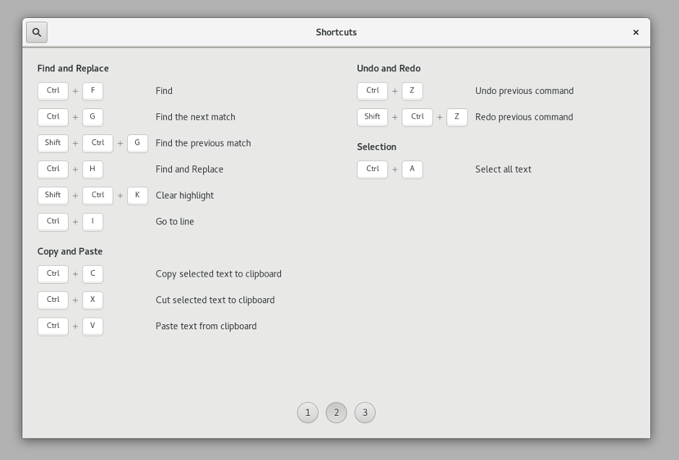Click the 'Paste text from clipboard' label

tap(206, 326)
